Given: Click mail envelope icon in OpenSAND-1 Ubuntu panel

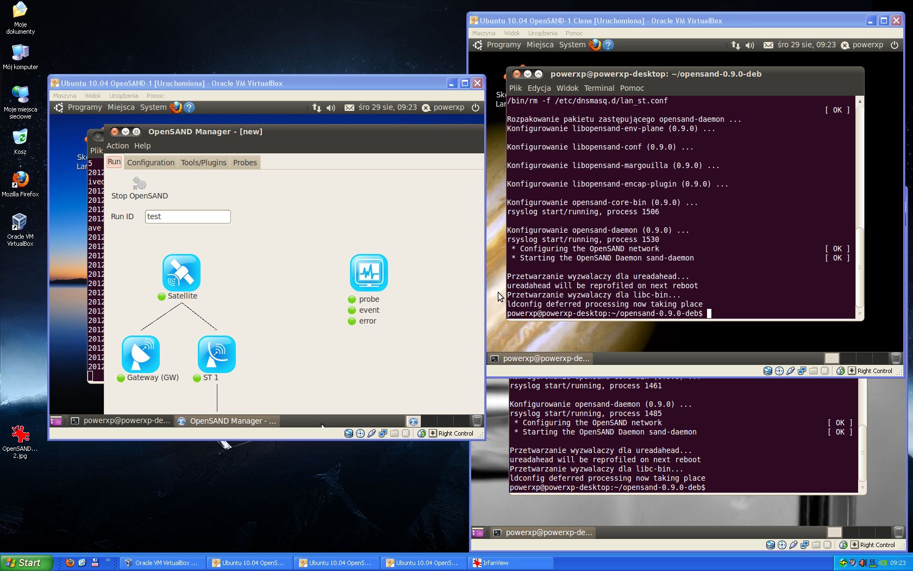Looking at the screenshot, I should click(x=349, y=108).
